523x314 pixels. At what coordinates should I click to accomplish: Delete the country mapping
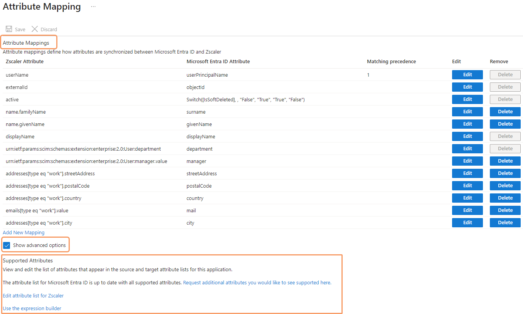click(x=505, y=198)
